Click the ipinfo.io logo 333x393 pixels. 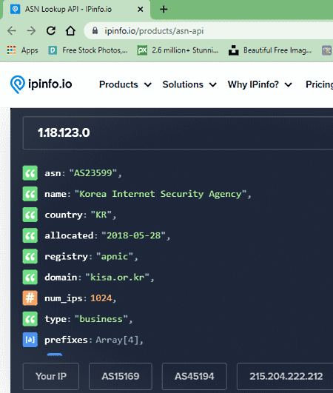pos(41,84)
